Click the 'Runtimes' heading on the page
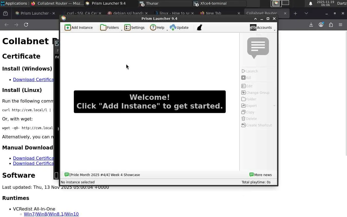This screenshot has height=217, width=347. (16, 198)
